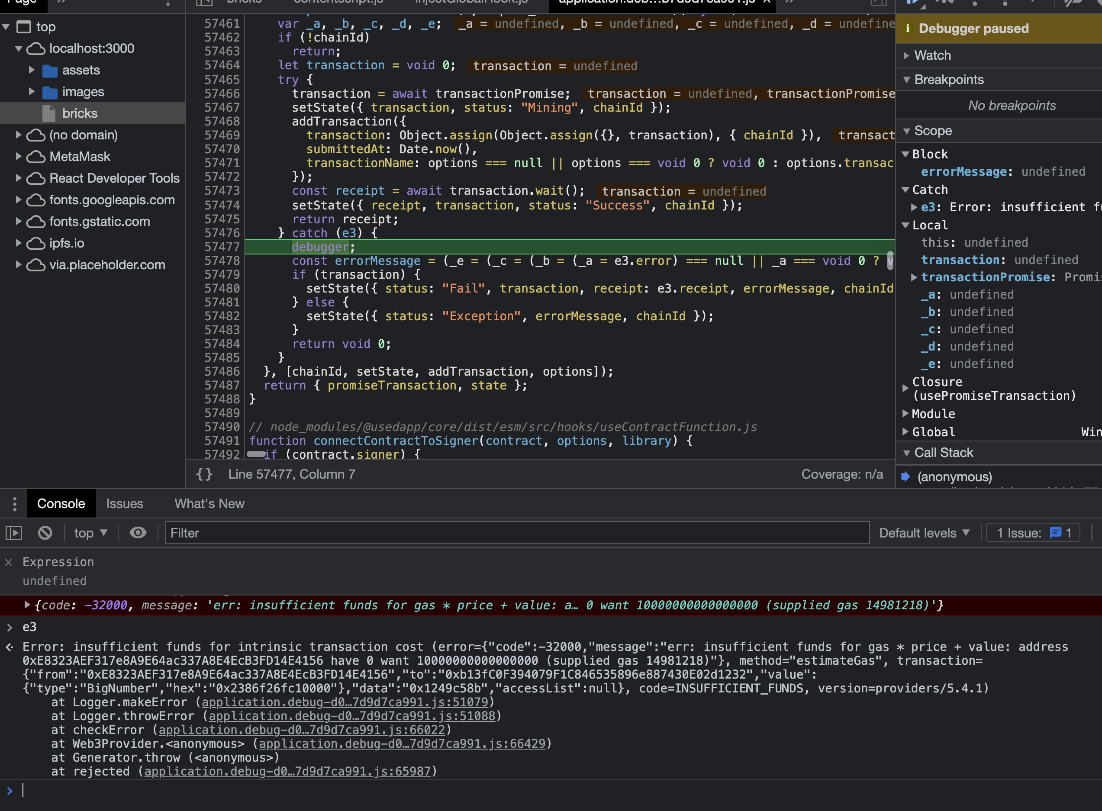Click the pretty print braces icon
The width and height of the screenshot is (1102, 811).
pyautogui.click(x=204, y=474)
